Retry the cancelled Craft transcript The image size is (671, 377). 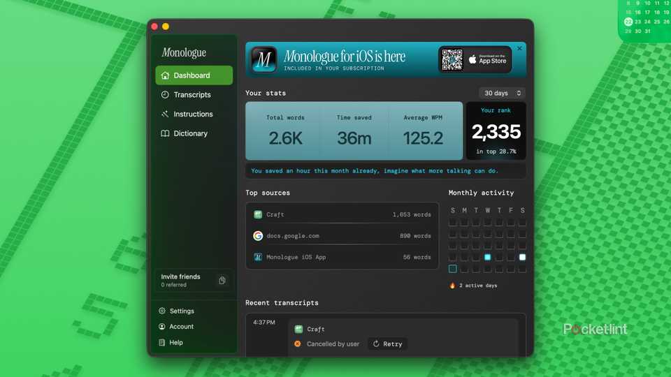[x=387, y=343]
